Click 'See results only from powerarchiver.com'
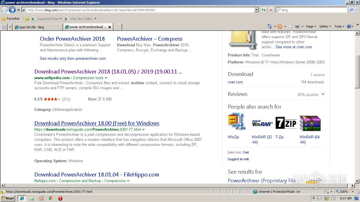 [73, 58]
